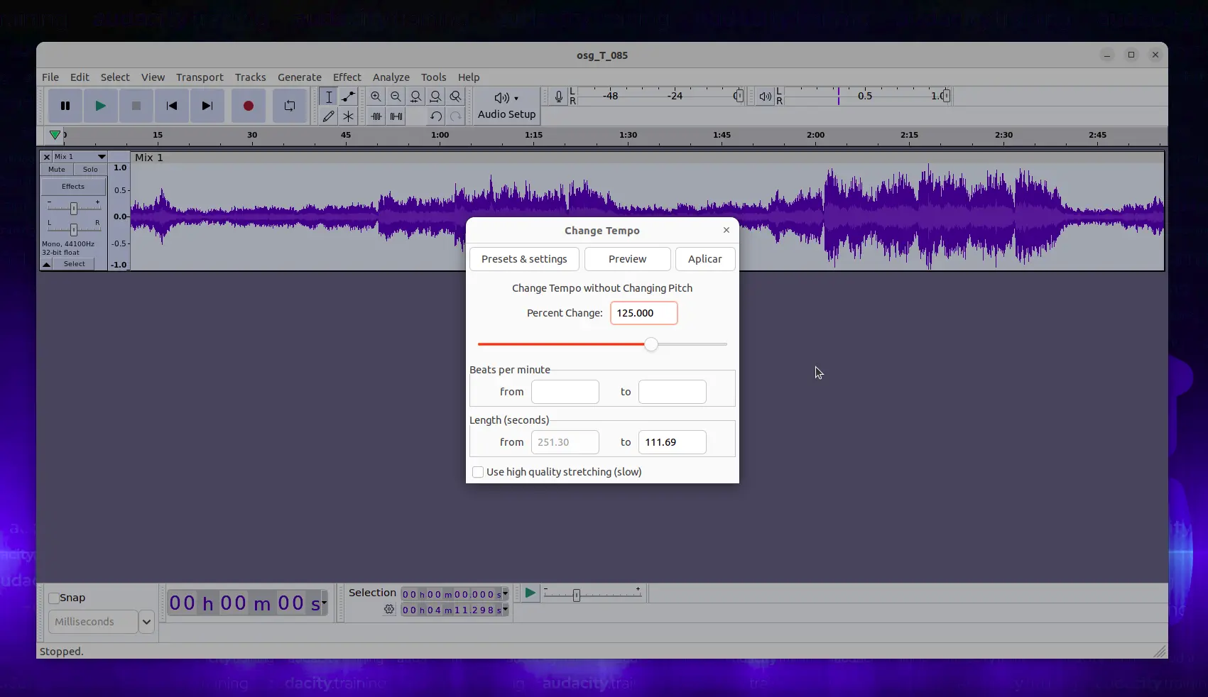
Task: Open the File menu
Action: point(50,77)
